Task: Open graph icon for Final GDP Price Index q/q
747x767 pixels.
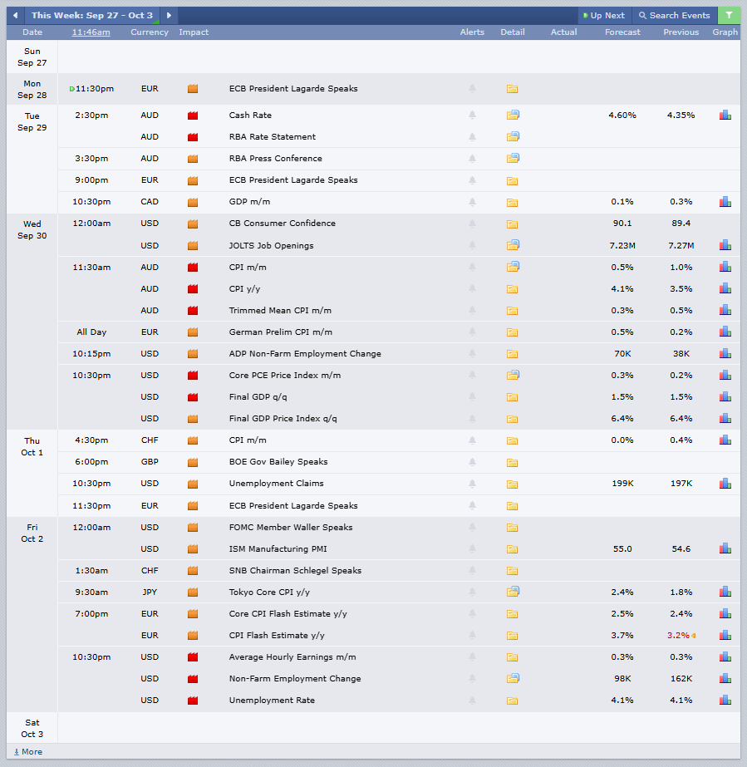Action: [x=725, y=418]
